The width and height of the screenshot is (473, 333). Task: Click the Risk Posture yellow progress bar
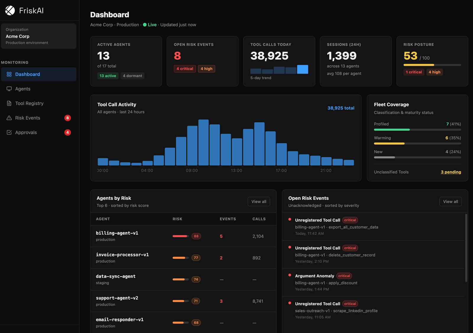(x=419, y=65)
